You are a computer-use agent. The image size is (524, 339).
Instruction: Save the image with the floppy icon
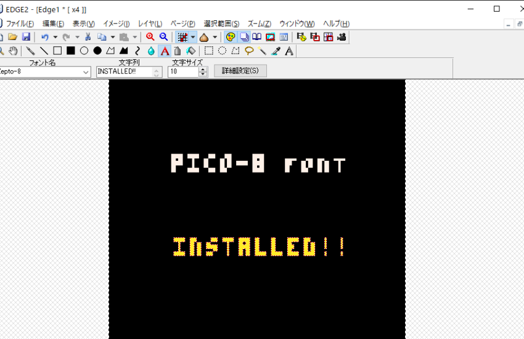point(26,37)
